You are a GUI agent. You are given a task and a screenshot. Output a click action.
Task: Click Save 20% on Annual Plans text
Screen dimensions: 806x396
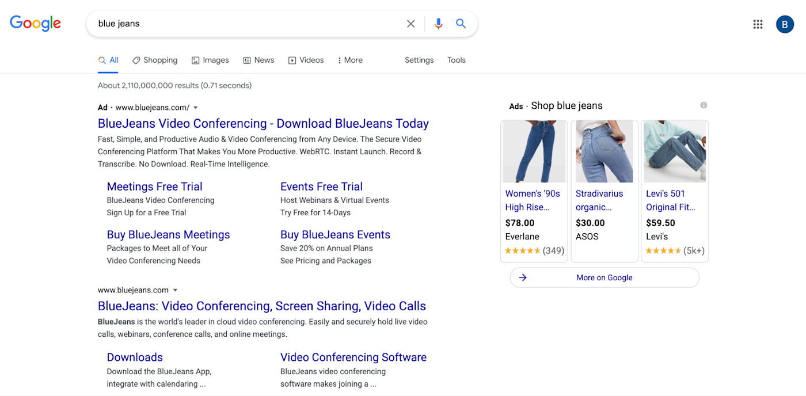326,248
